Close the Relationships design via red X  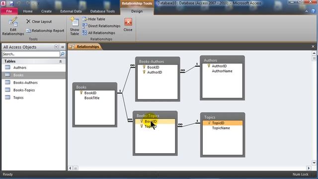pos(128,22)
